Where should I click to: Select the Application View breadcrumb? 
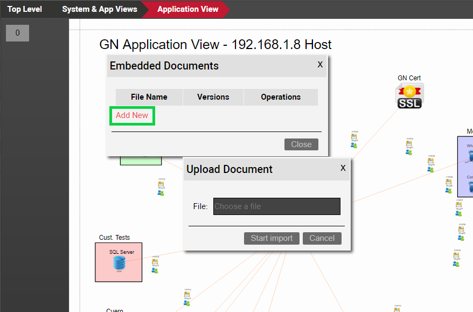coord(188,9)
